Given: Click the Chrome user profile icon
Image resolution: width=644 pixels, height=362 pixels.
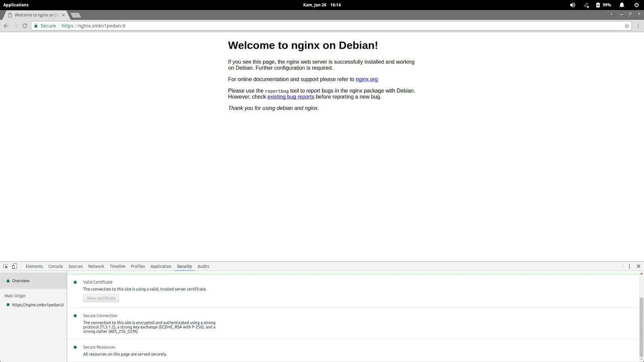Looking at the screenshot, I should (611, 14).
